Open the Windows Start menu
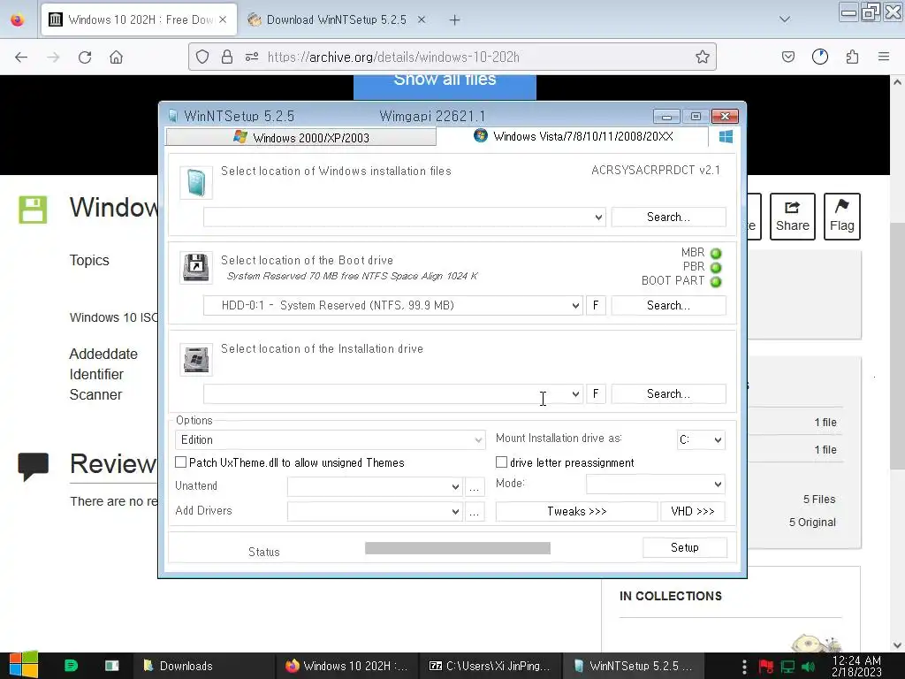Screen dimensions: 905x679 (24, 665)
